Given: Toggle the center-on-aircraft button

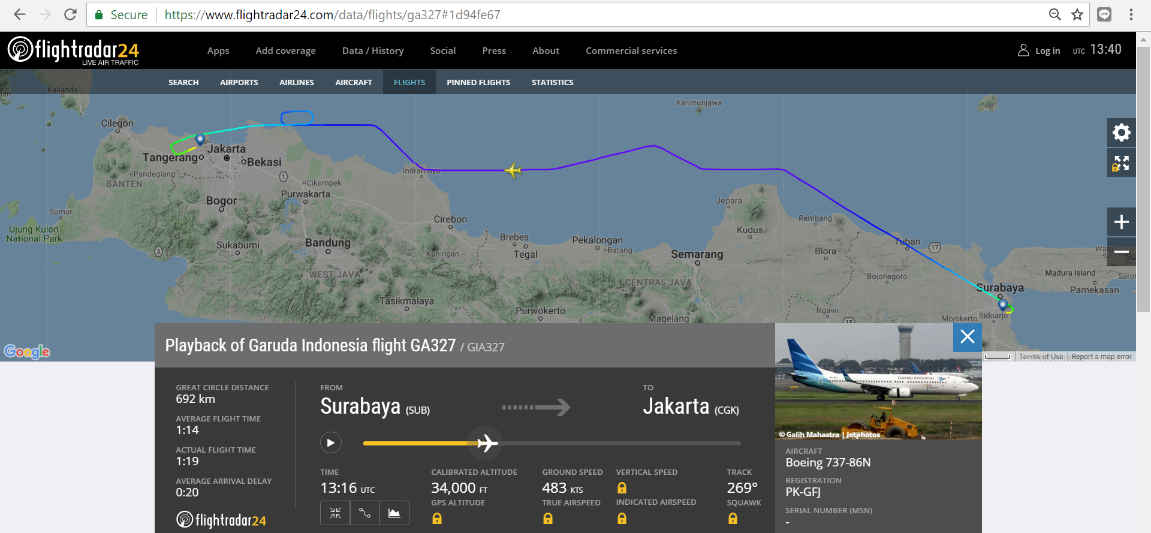Looking at the screenshot, I should click(x=335, y=513).
